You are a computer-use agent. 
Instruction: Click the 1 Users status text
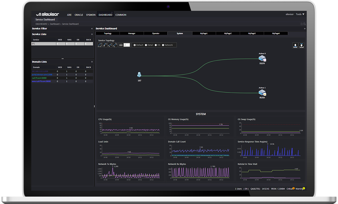pos(238,189)
